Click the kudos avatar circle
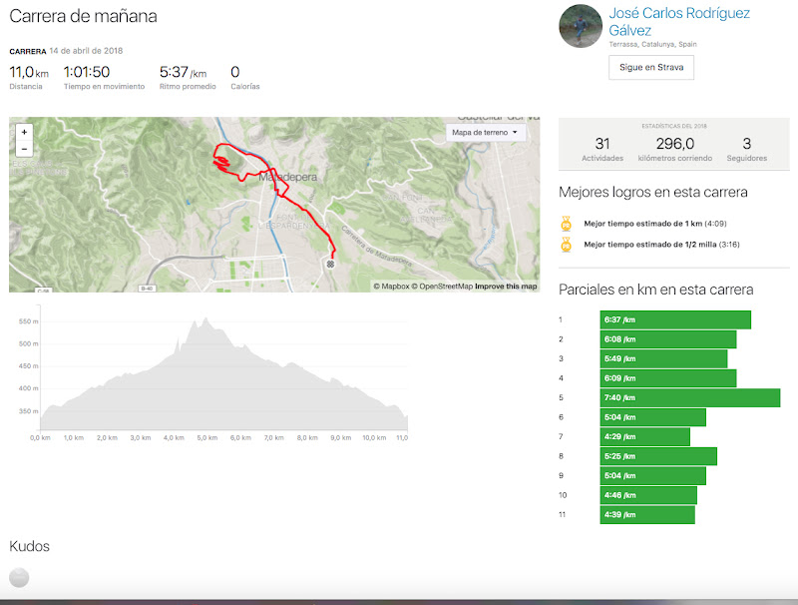Viewport: 798px width, 605px height. click(19, 577)
